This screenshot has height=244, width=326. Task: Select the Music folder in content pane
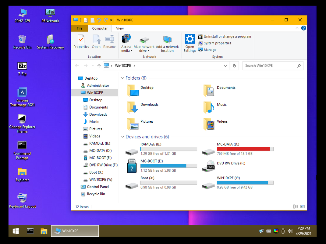pyautogui.click(x=215, y=107)
